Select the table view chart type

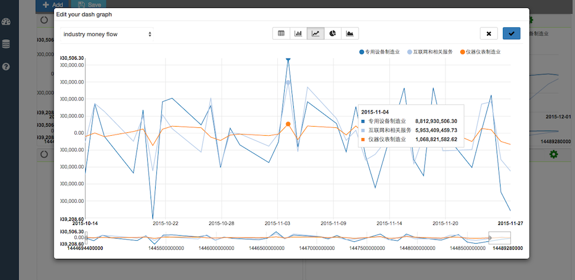[281, 34]
